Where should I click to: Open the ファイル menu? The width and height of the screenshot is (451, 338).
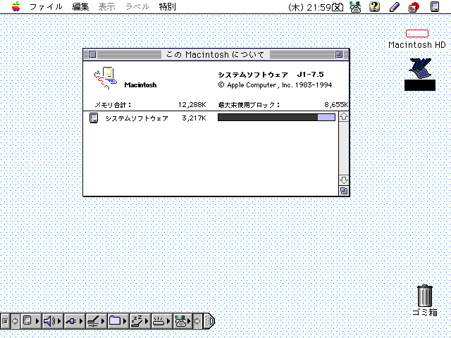click(x=46, y=6)
